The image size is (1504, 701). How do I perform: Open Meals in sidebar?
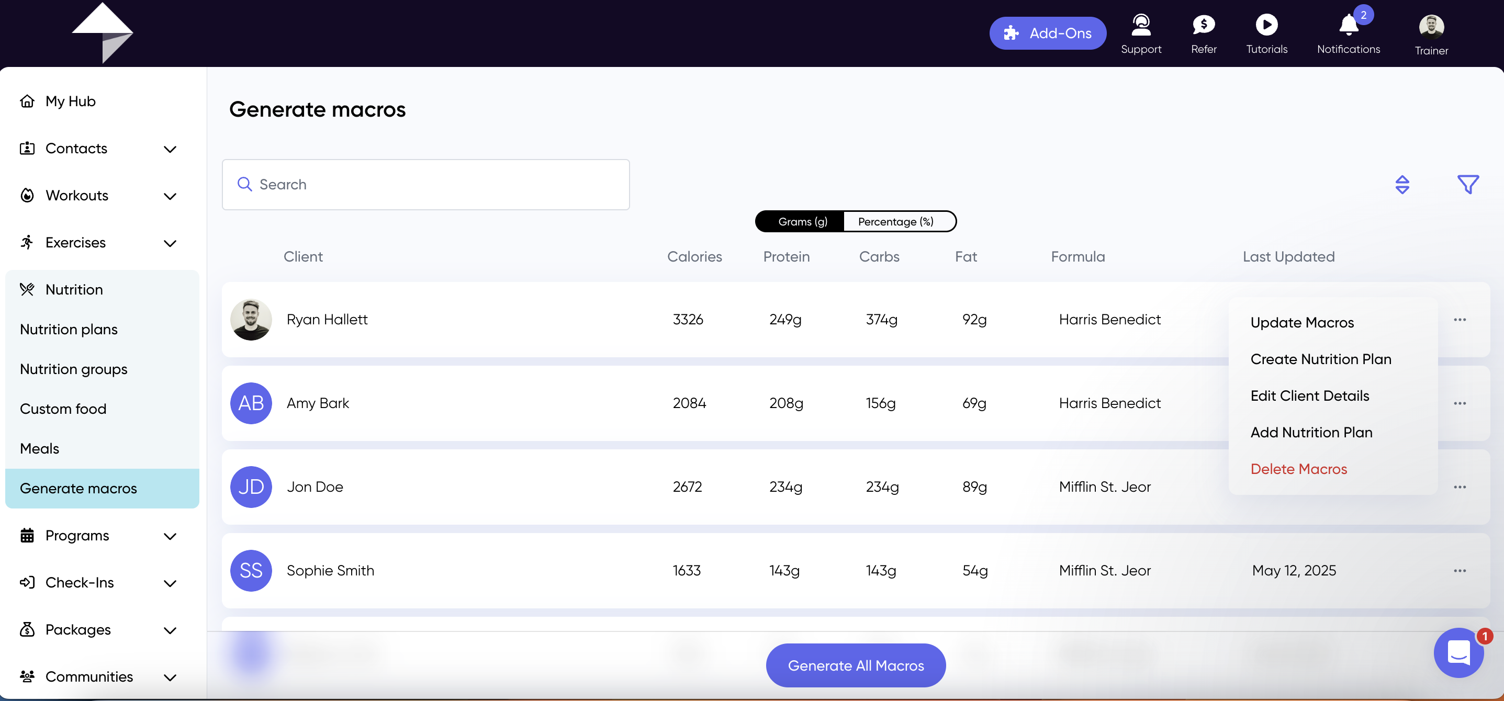coord(39,448)
